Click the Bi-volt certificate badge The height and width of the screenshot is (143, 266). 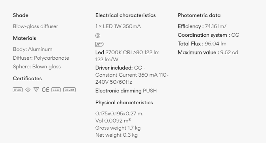69,90
